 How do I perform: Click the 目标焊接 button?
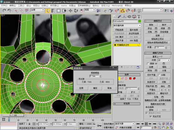click(x=164, y=32)
